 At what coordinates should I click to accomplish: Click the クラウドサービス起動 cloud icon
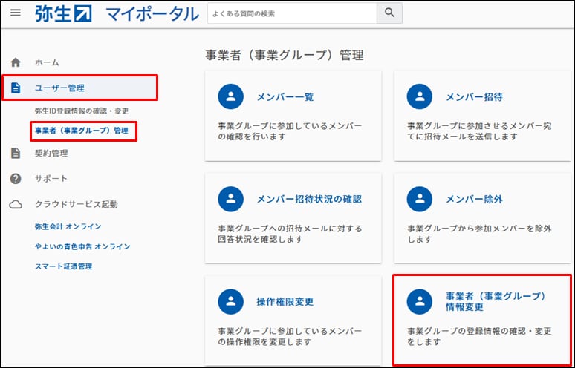(x=16, y=204)
